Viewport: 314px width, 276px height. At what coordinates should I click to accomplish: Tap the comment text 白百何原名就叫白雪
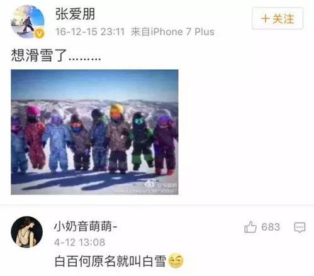(111, 261)
